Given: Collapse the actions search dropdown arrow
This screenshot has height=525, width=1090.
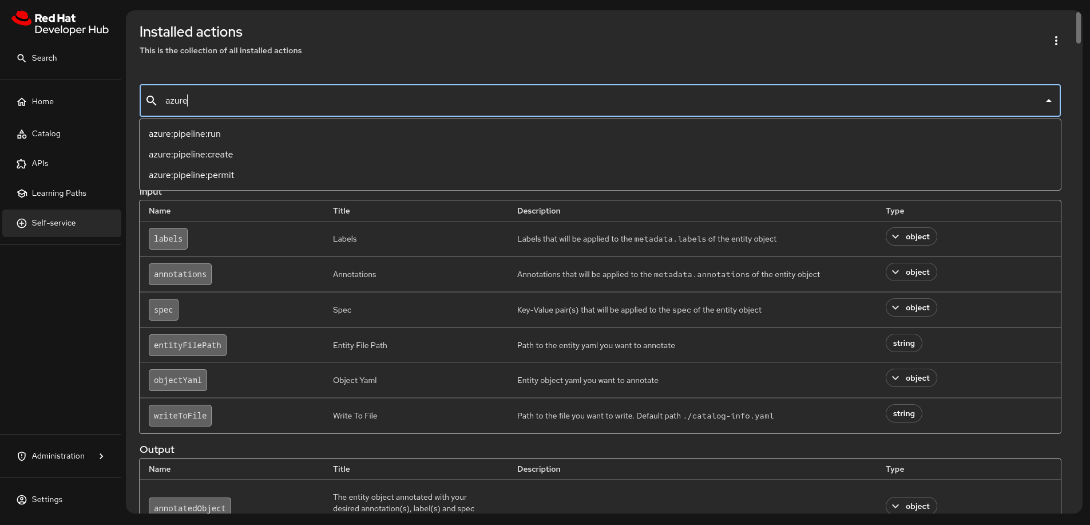Looking at the screenshot, I should (x=1048, y=101).
